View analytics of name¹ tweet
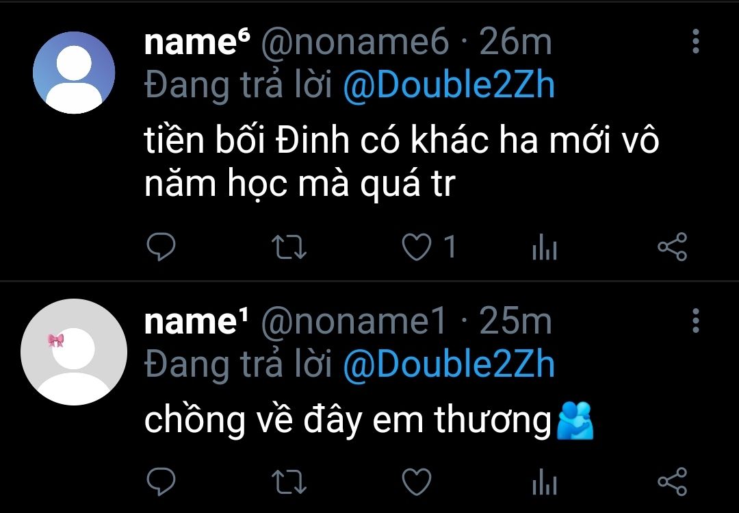The height and width of the screenshot is (513, 739). click(x=545, y=481)
